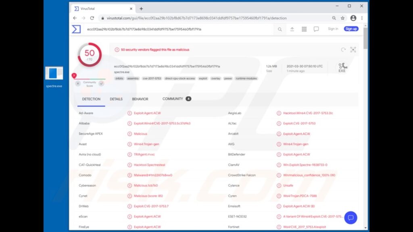413x232 pixels.
Task: Click the browser back arrow
Action: 75,18
